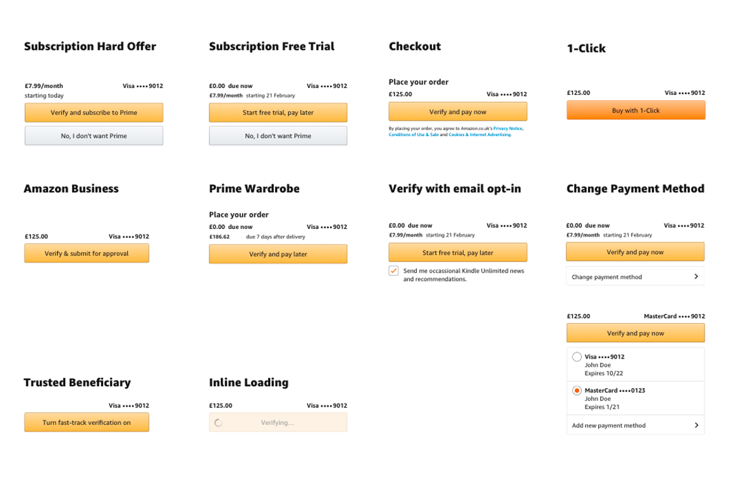Click Verify and pay now in Checkout
The image size is (731, 497).
coord(457,111)
